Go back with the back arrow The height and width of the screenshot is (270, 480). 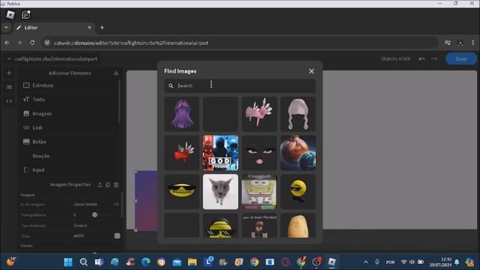pyautogui.click(x=7, y=43)
